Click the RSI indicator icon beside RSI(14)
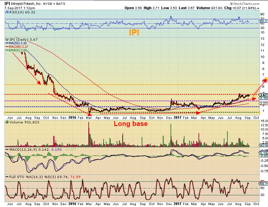This screenshot has height=207, width=268. [7, 12]
